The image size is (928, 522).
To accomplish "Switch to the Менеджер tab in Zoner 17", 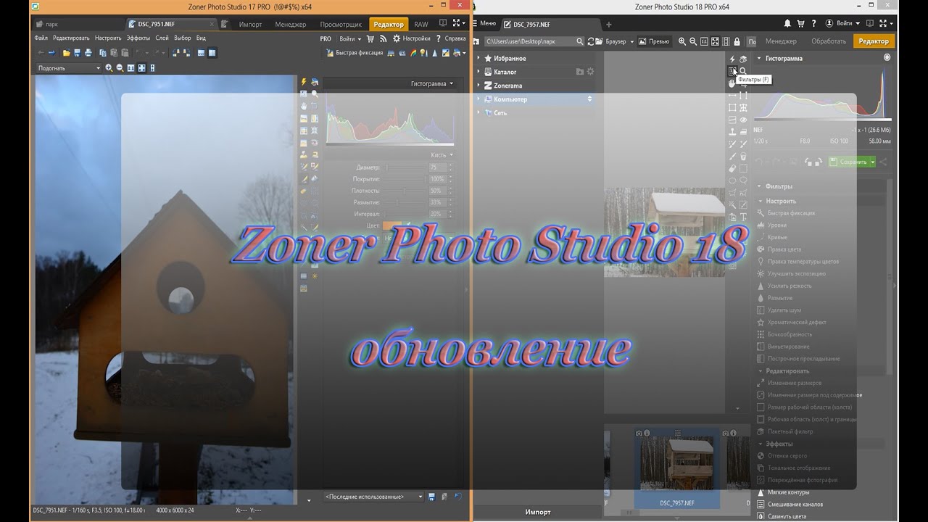I will [291, 25].
